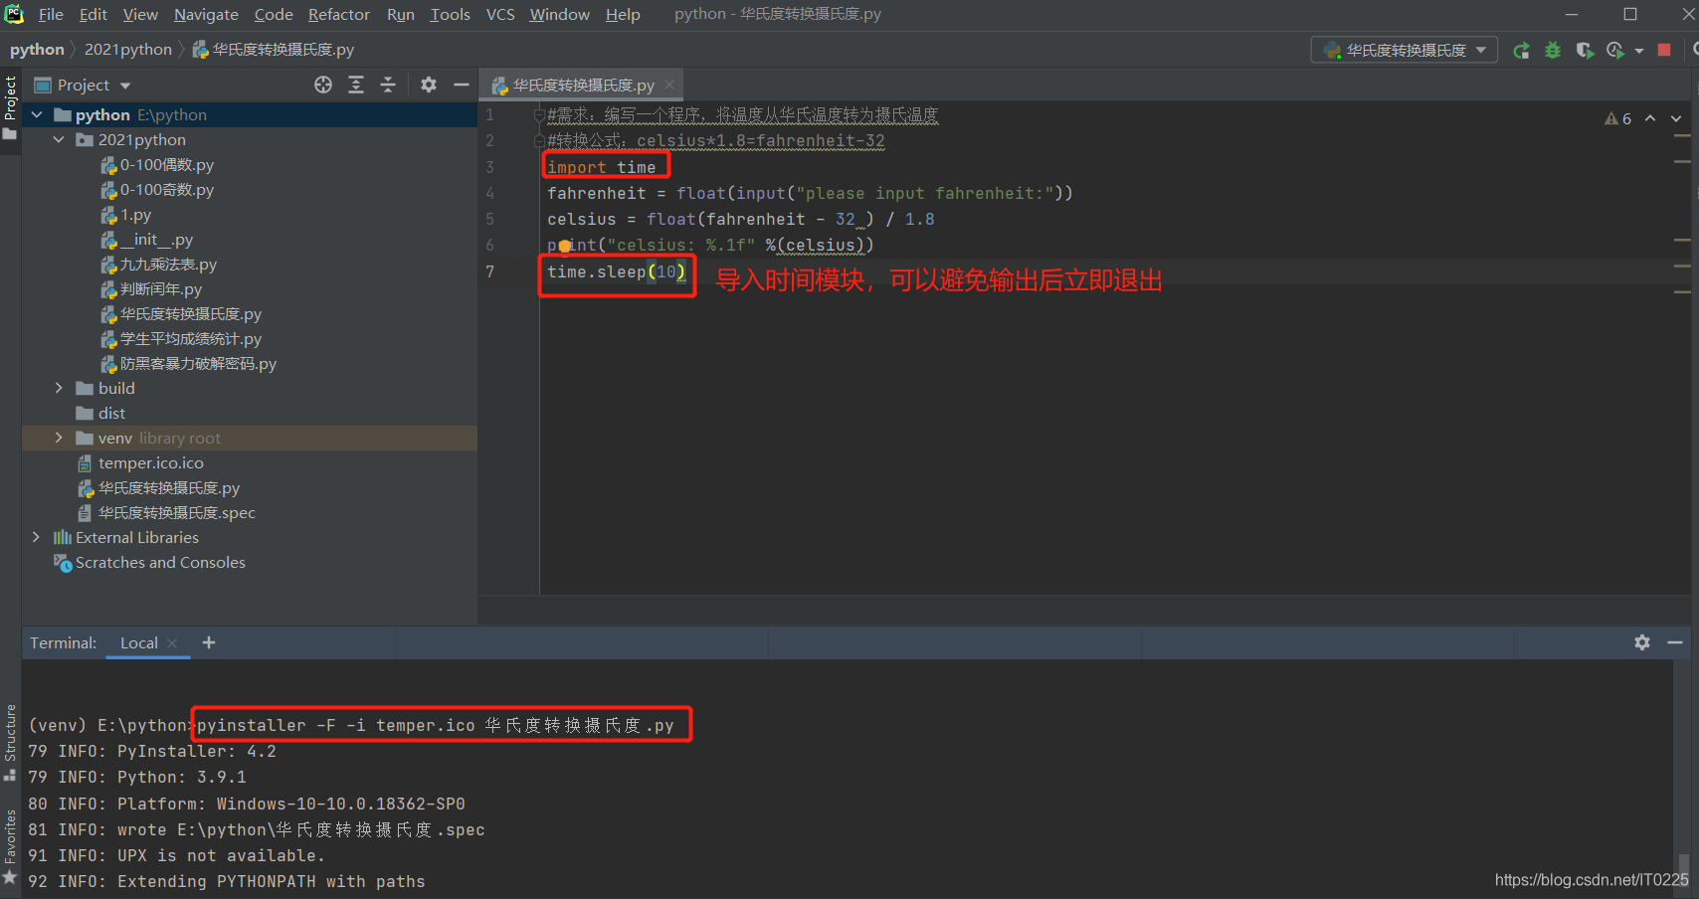1699x899 pixels.
Task: Hide the Terminal panel
Action: (x=1675, y=642)
